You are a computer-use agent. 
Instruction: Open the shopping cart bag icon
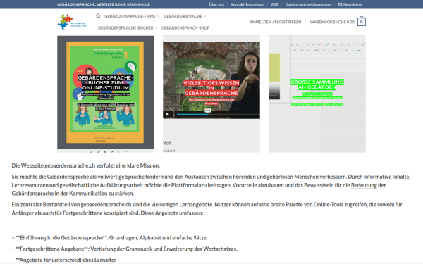point(362,22)
